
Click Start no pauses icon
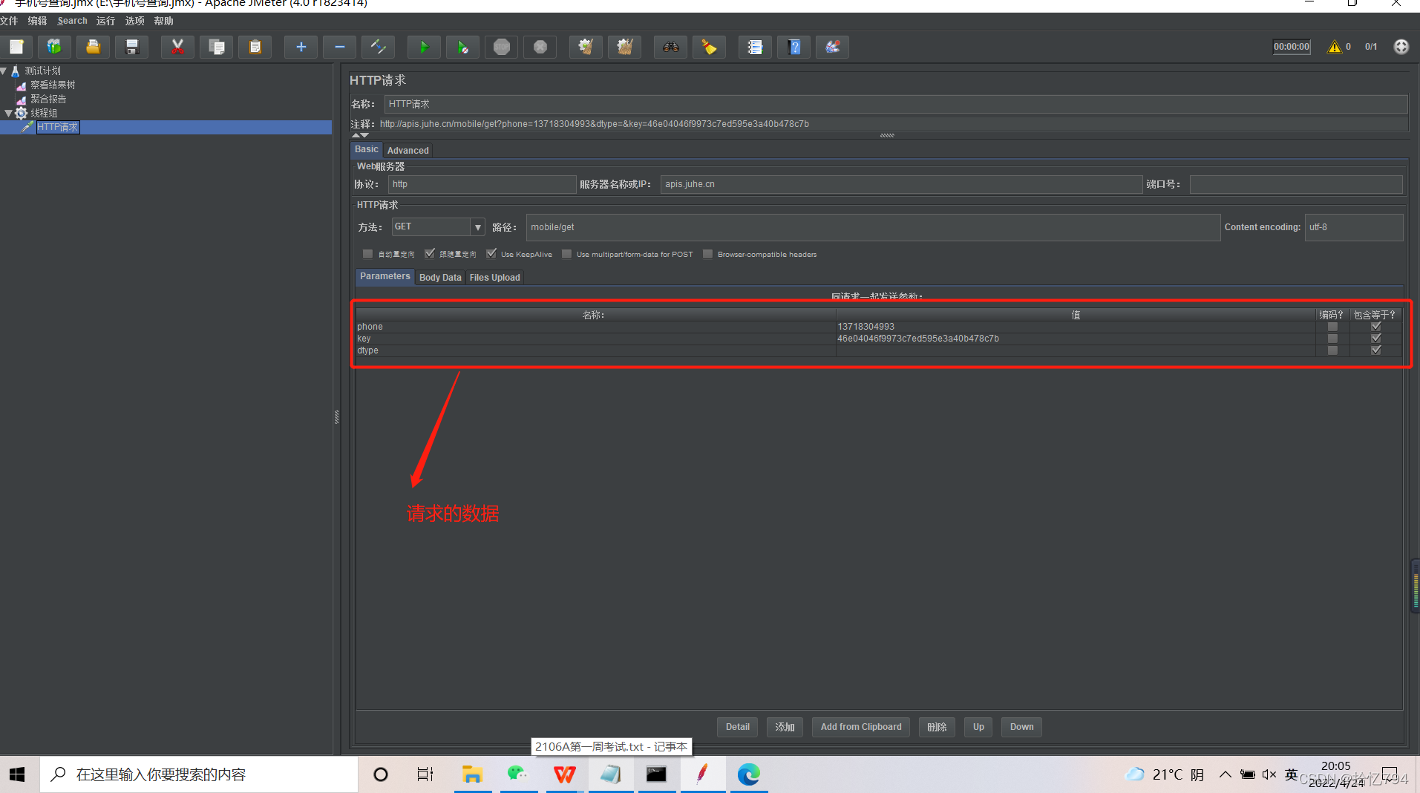462,47
